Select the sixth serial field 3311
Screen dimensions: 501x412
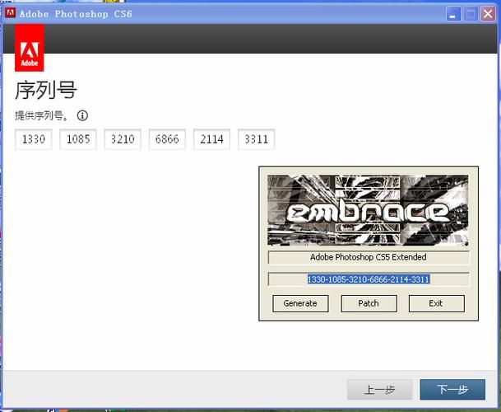tap(256, 139)
